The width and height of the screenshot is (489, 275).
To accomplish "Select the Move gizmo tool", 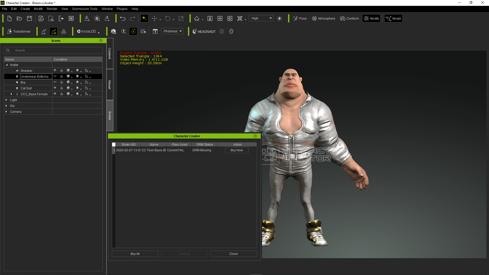I will pos(154,19).
